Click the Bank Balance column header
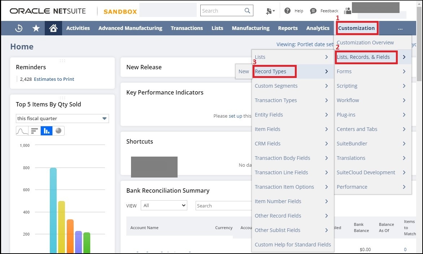Screen dimensions: 423x254 [x=361, y=228]
